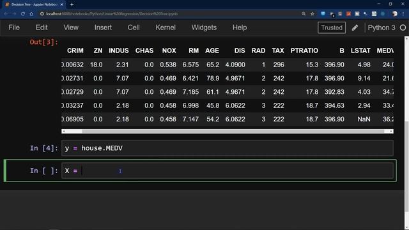The image size is (409, 230).
Task: Open the Kernel menu
Action: tap(166, 27)
